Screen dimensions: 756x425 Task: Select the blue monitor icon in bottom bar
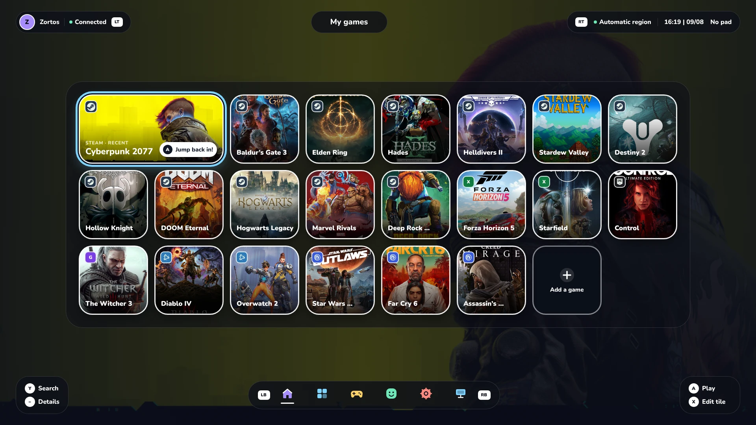[x=461, y=394]
